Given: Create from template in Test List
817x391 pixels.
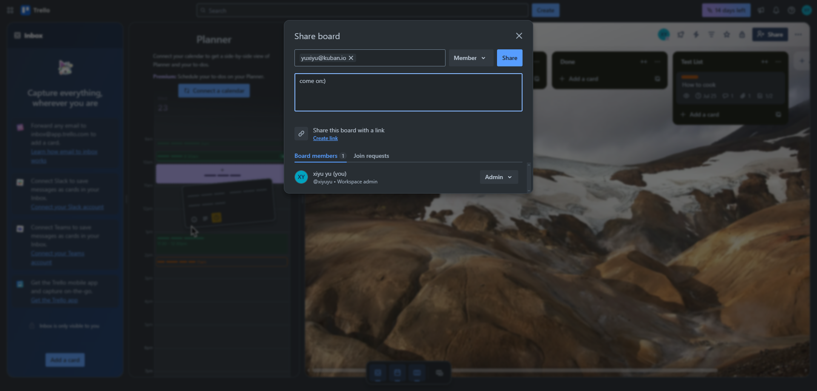Looking at the screenshot, I should point(778,114).
